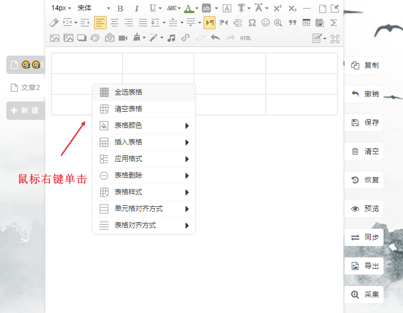The width and height of the screenshot is (403, 313).
Task: Open the emoticon smiley picker
Action: [265, 23]
